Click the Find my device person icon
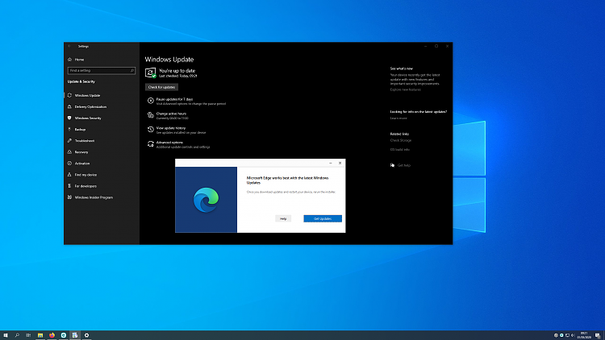Image resolution: width=605 pixels, height=340 pixels. coord(69,175)
